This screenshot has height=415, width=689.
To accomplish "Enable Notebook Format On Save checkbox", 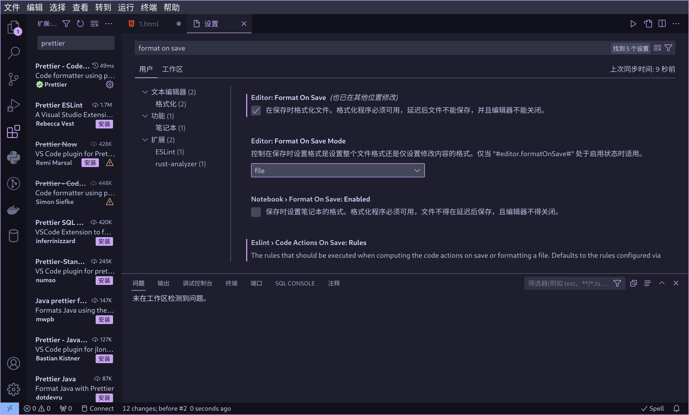I will click(256, 212).
